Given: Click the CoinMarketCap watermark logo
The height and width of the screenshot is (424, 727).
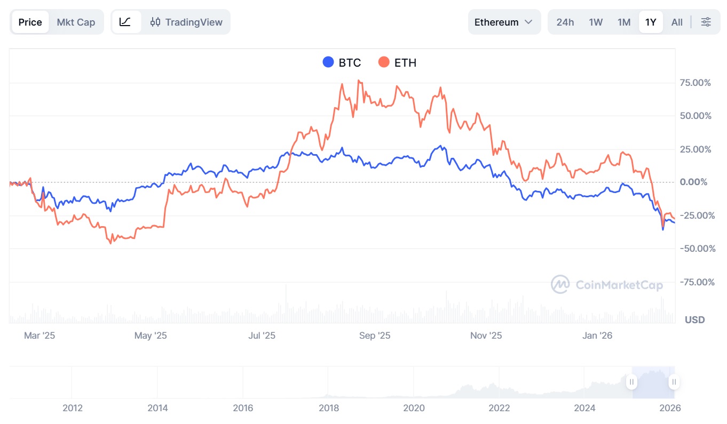Looking at the screenshot, I should coord(607,284).
